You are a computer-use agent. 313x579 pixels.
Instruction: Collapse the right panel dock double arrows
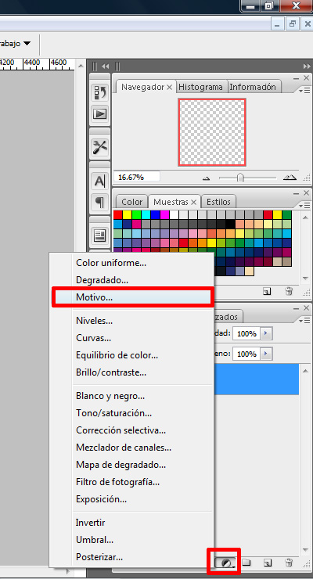307,67
